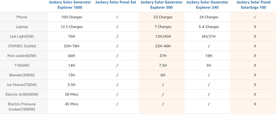Open Jackery Solar Panel SolarSaga 100 link
The image size is (276, 116).
(253, 5)
